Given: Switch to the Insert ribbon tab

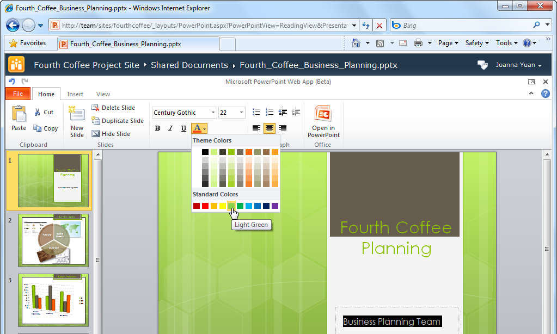Looking at the screenshot, I should (x=75, y=94).
